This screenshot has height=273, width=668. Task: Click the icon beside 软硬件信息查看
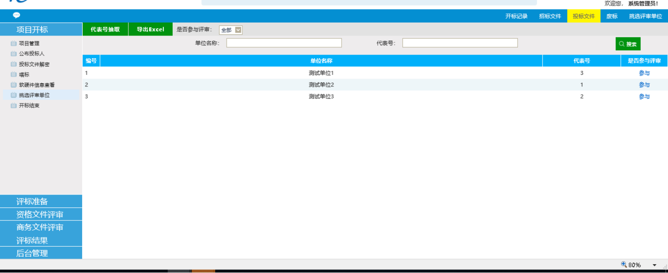click(x=14, y=85)
